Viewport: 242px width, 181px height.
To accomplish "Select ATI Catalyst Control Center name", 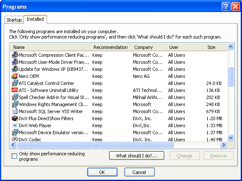I will 46,83.
